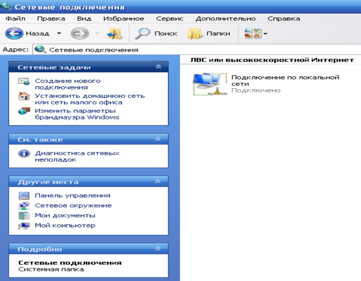Click Создание нового подключения link
361x281 pixels.
(68, 84)
